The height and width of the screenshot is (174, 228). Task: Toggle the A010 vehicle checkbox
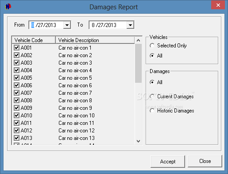[16, 116]
